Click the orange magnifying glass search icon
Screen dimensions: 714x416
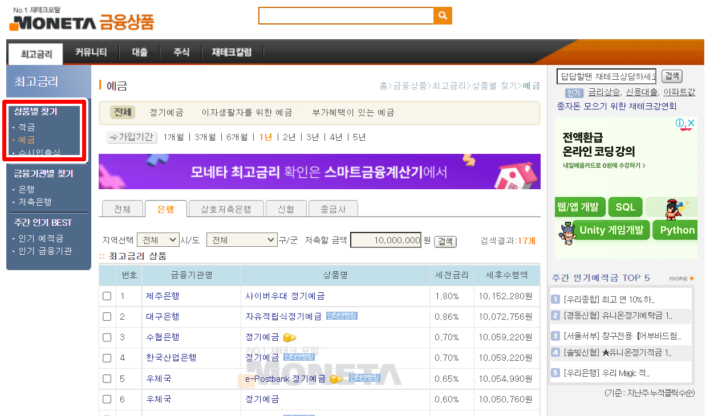(443, 15)
